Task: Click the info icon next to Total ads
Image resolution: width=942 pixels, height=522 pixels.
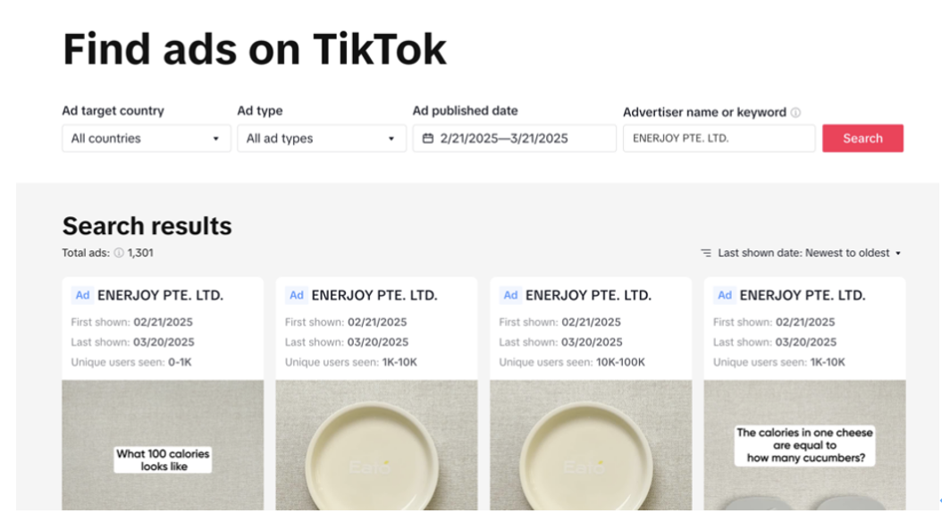Action: click(x=119, y=253)
